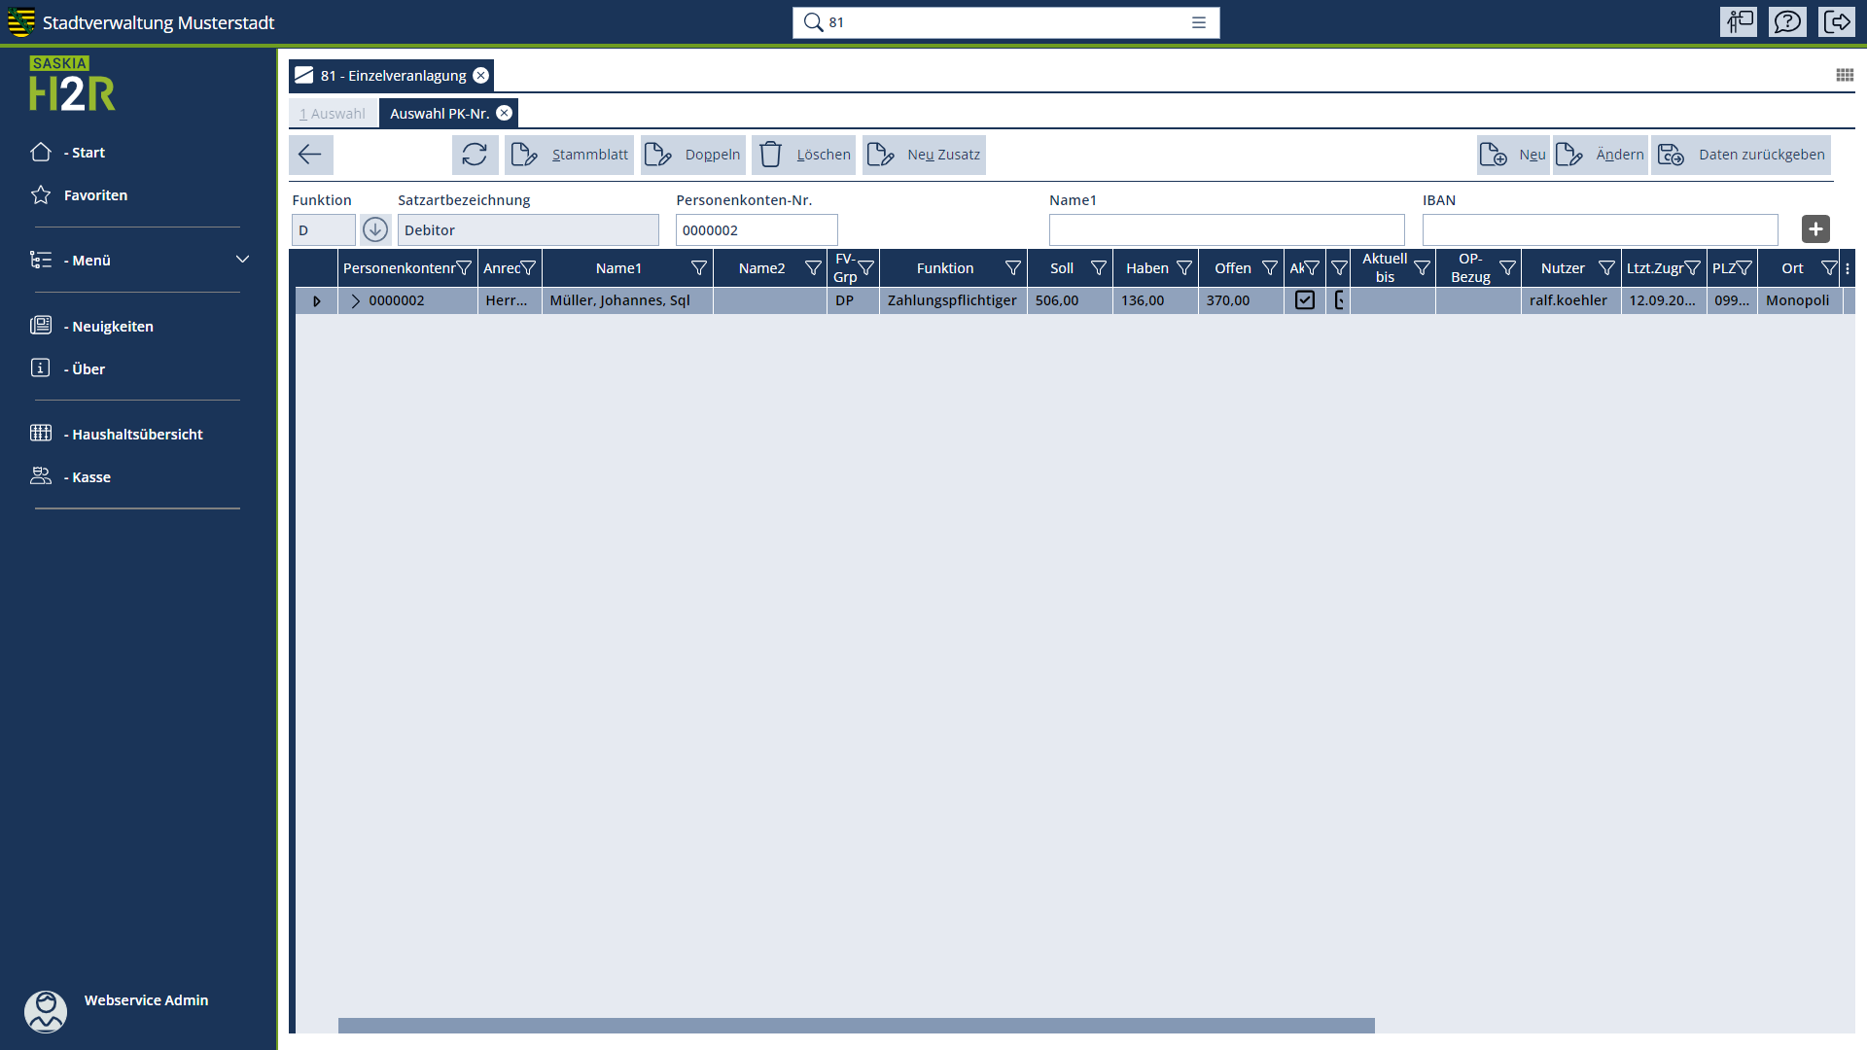1867x1050 pixels.
Task: Click the refresh icon in toolbar
Action: point(475,155)
